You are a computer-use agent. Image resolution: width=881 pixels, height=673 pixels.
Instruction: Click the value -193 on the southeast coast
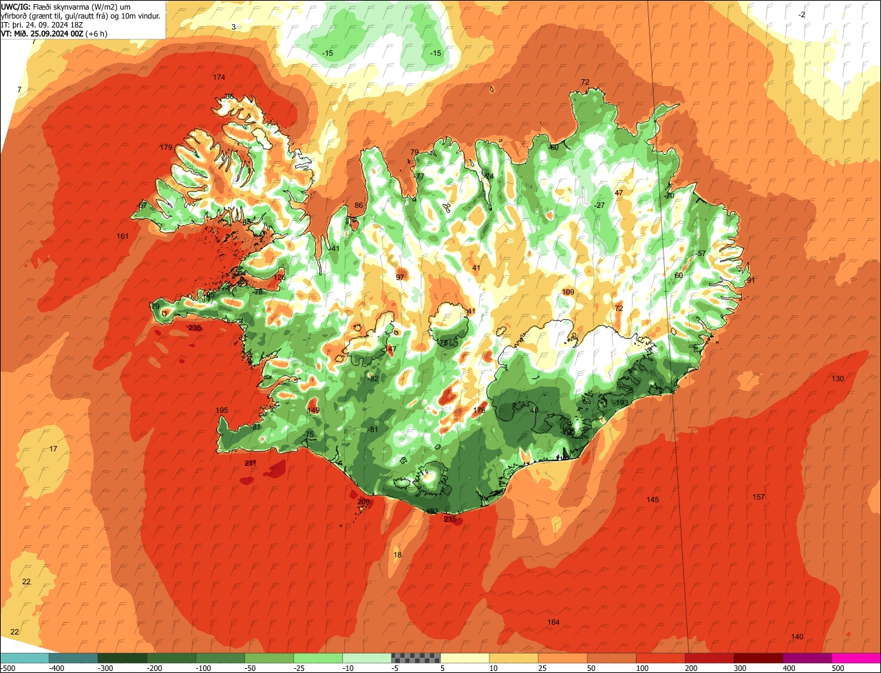click(622, 403)
